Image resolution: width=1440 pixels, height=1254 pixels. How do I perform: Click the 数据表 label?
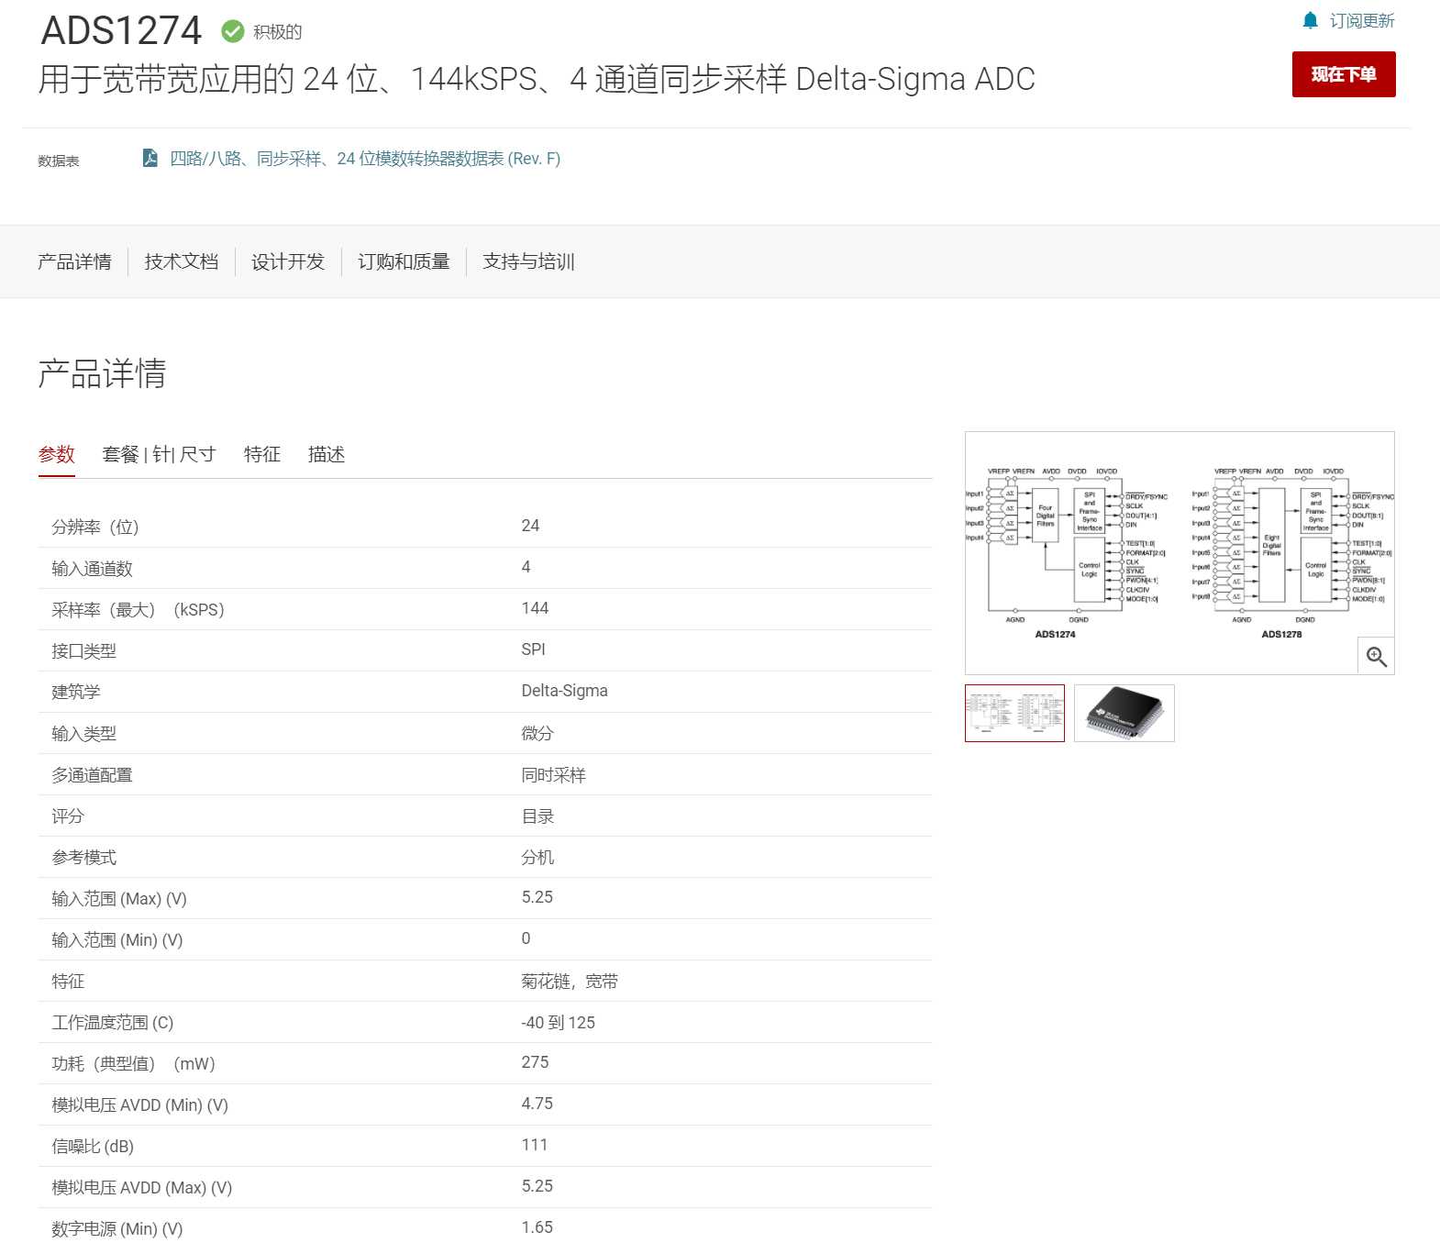tap(59, 161)
